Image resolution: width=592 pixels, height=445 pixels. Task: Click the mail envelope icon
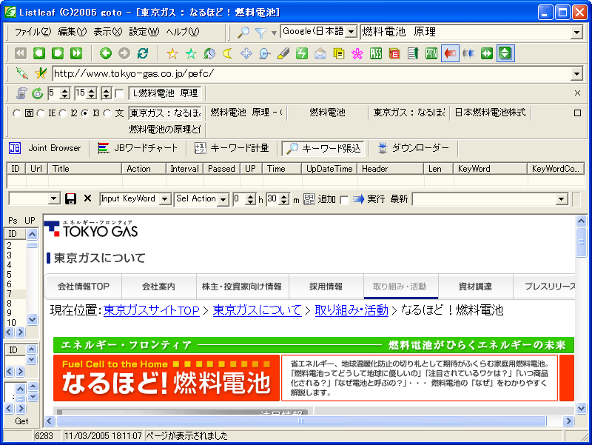319,53
